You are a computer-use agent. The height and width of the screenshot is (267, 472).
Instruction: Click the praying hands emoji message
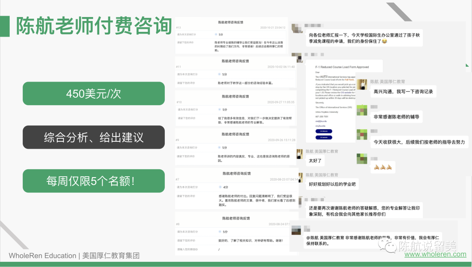[382, 168]
